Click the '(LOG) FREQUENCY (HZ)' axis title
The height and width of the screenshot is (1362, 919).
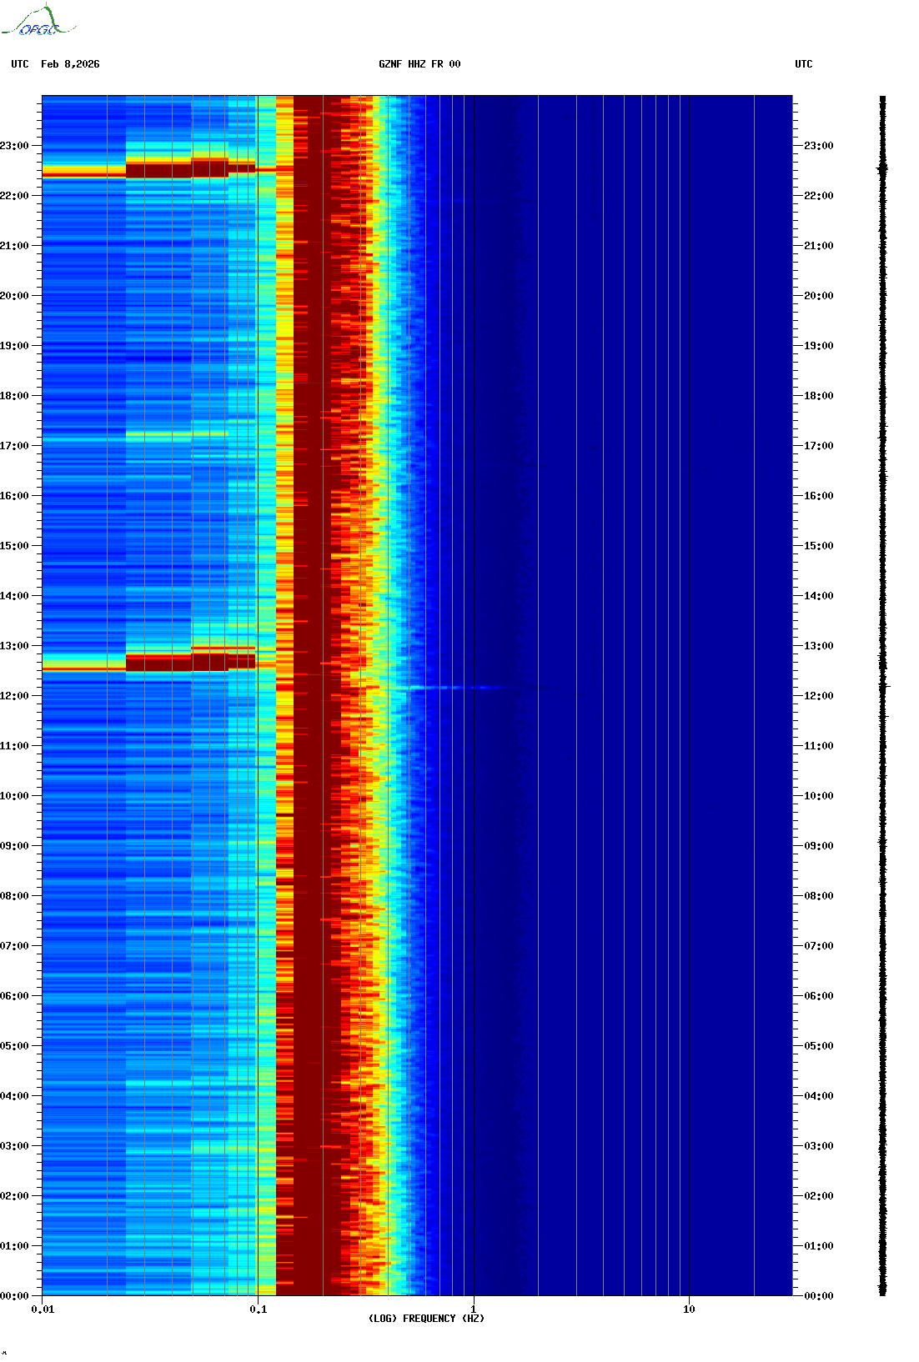(x=426, y=1319)
